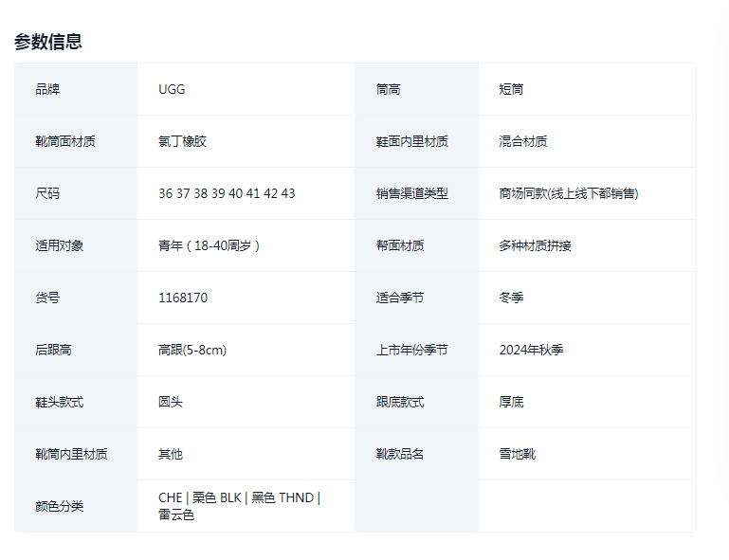
Task: Click the 靴筒面材质 label
Action: click(65, 141)
